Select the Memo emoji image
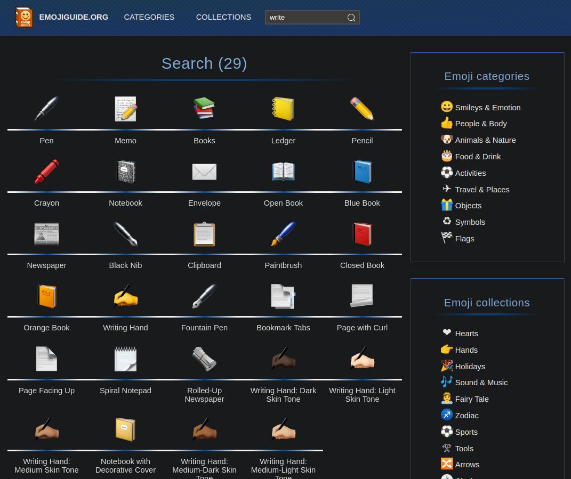571x479 pixels. 125,109
